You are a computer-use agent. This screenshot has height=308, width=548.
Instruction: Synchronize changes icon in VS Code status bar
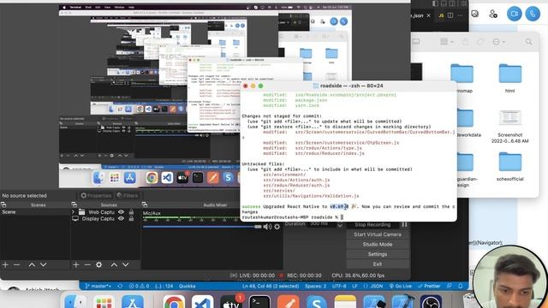[120, 286]
